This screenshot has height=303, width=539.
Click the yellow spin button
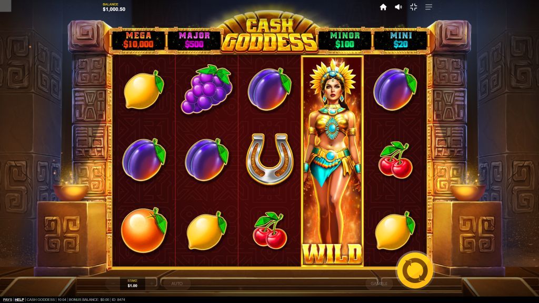415,270
